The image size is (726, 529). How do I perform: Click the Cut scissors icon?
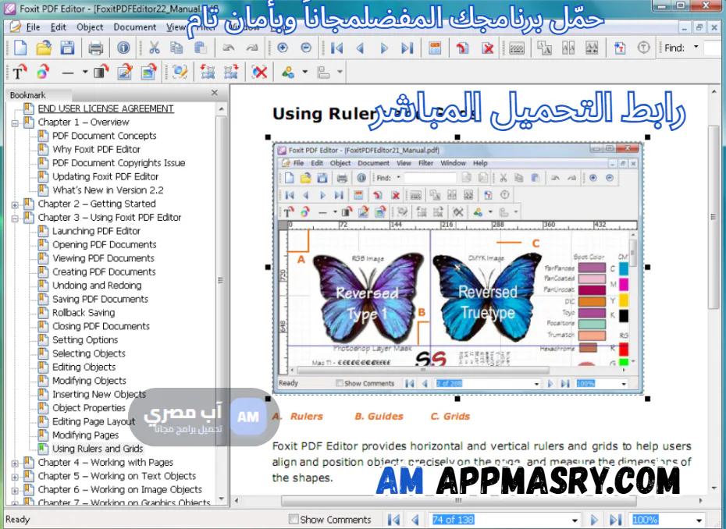[x=155, y=48]
